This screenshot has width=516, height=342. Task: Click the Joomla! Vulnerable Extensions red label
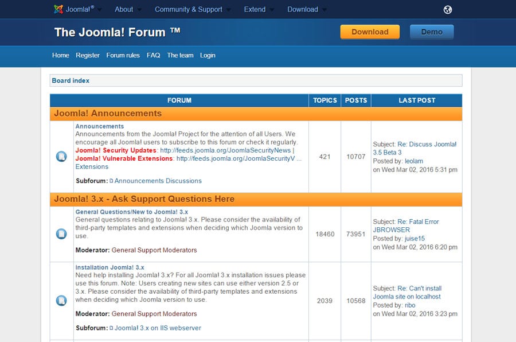click(124, 158)
